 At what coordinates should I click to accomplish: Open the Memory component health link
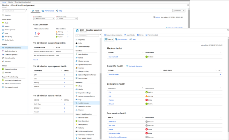point(111,100)
